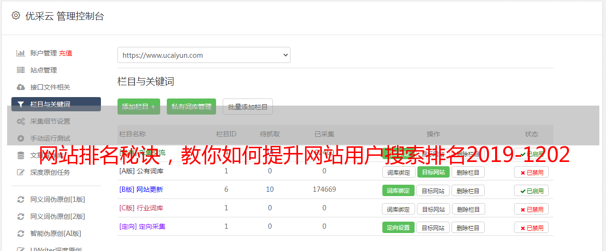606x251 pixels.
Task: Toggle 已启用 status for [B版] 网站更新
Action: (x=531, y=190)
